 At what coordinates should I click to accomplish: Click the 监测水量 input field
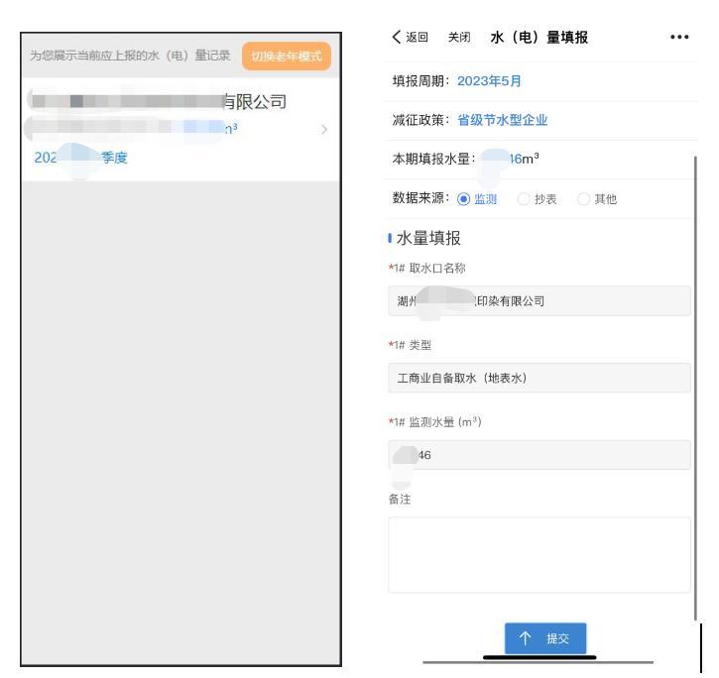coord(539,455)
